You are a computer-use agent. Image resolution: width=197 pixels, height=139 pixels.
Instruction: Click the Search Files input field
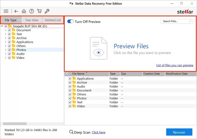(x=176, y=21)
